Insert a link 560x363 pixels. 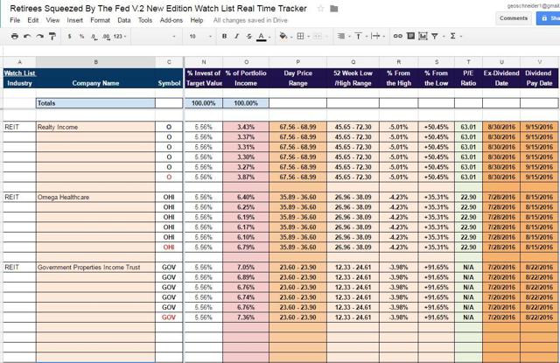pyautogui.click(x=397, y=36)
